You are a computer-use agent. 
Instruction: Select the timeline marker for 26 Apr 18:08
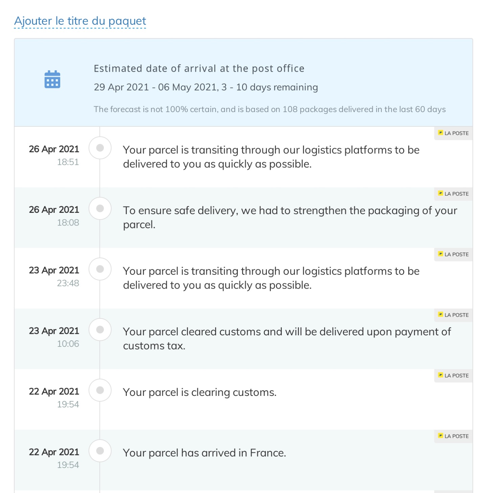pyautogui.click(x=100, y=208)
